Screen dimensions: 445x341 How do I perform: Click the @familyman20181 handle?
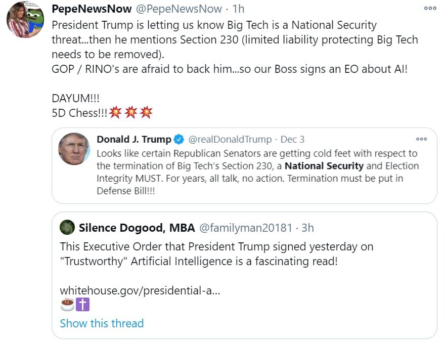(246, 228)
